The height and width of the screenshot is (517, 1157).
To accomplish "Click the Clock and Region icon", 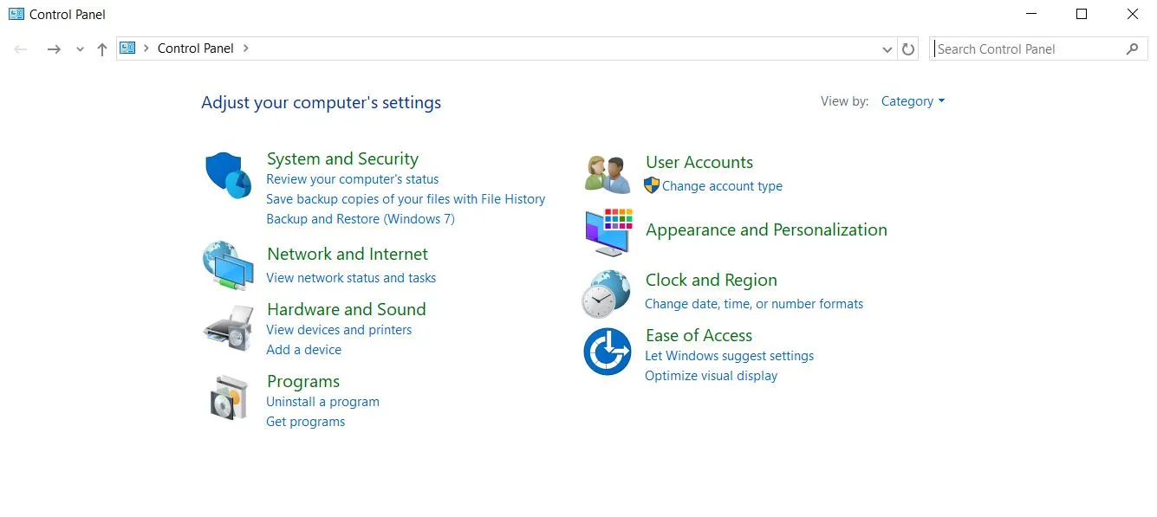I will [x=606, y=294].
